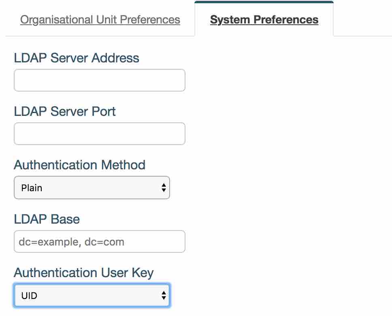Focus the LDAP Server Port text box
This screenshot has height=316, width=392.
pos(99,134)
